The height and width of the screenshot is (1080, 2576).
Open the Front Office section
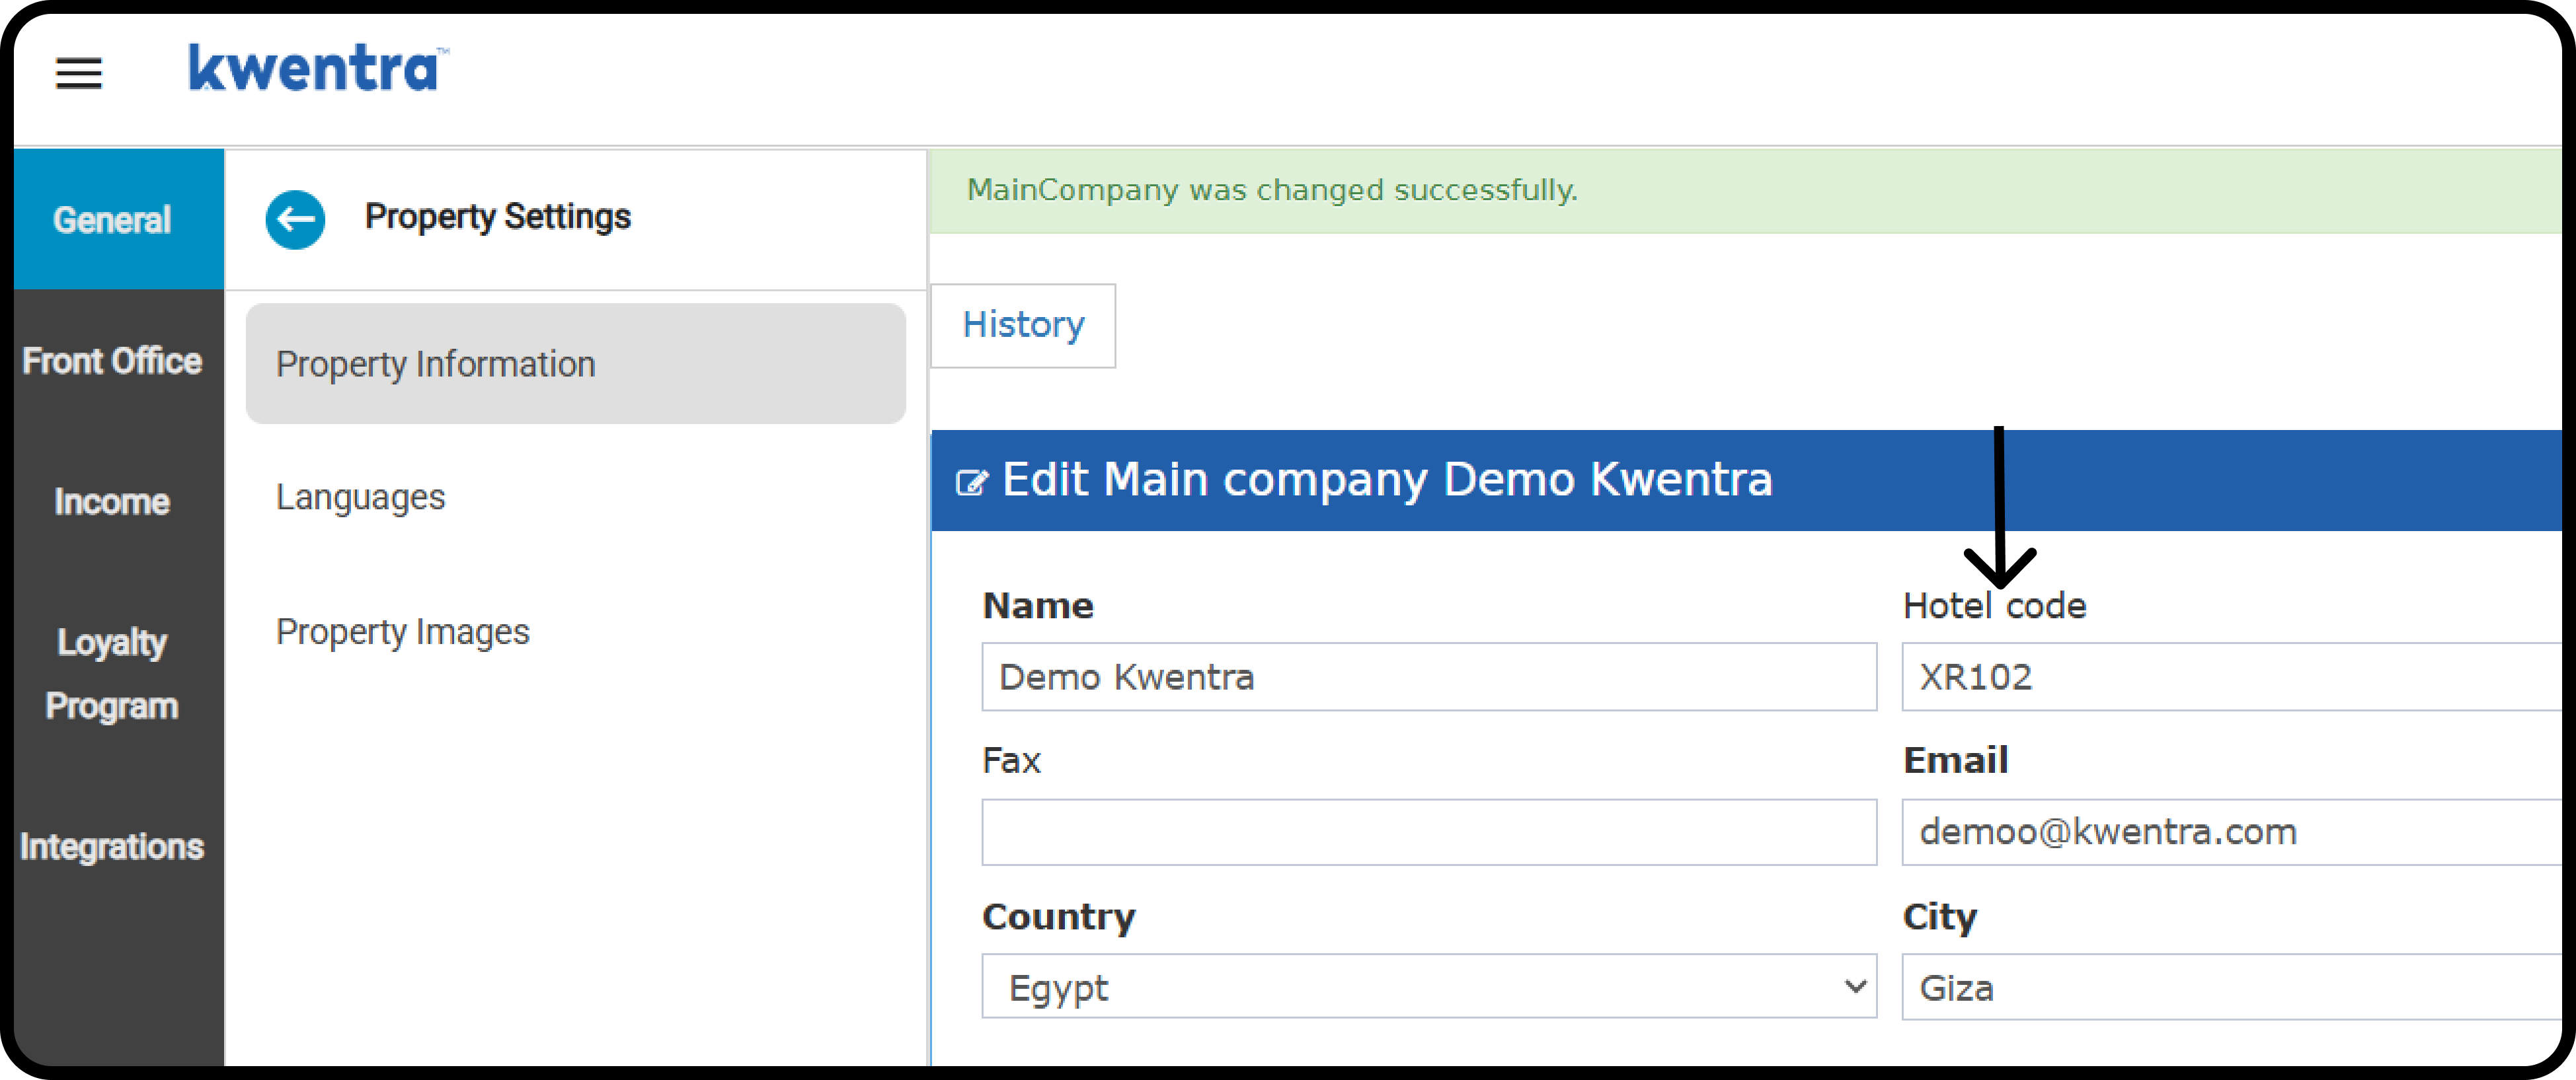[x=112, y=361]
